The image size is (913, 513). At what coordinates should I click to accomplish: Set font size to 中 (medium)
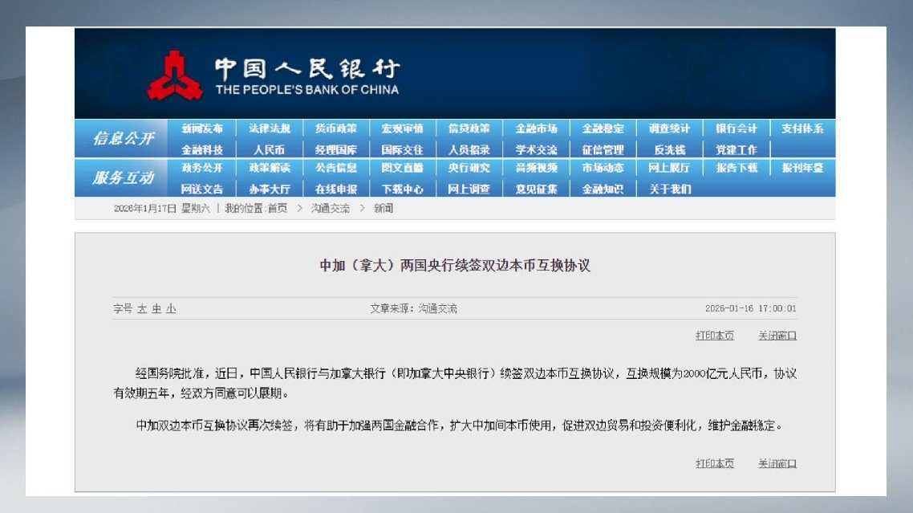[156, 309]
